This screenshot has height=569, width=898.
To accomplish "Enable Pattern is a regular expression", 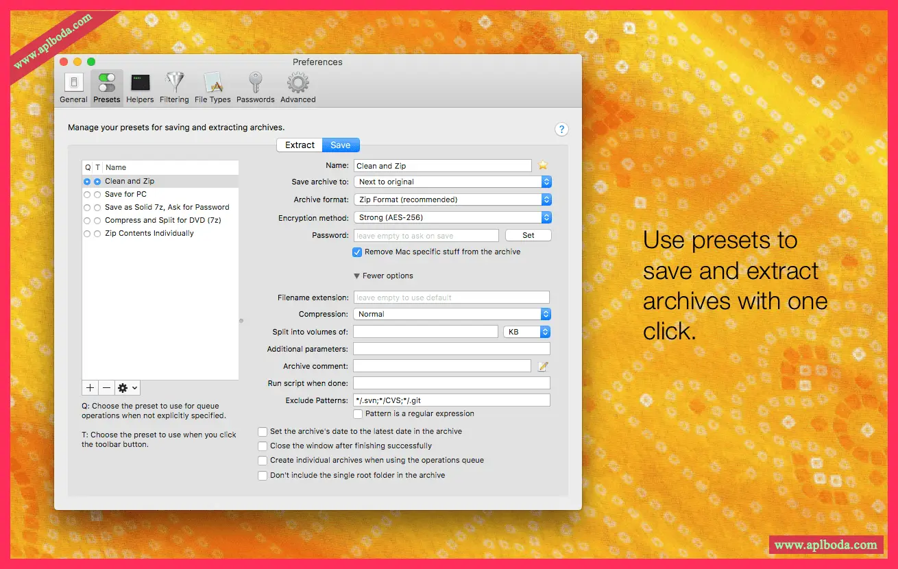I will (358, 414).
